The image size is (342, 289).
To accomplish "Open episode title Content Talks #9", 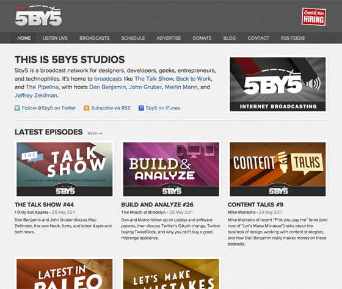I will (255, 205).
